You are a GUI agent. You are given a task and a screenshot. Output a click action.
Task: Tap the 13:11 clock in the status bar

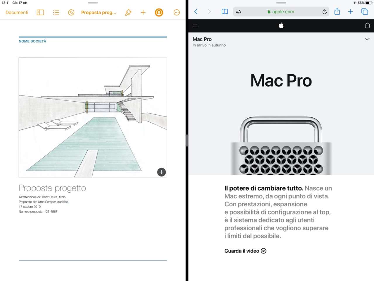pyautogui.click(x=6, y=3)
